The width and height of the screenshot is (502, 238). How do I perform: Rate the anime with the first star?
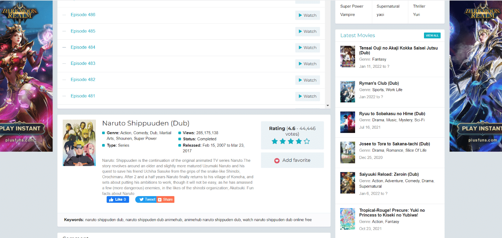tap(275, 141)
